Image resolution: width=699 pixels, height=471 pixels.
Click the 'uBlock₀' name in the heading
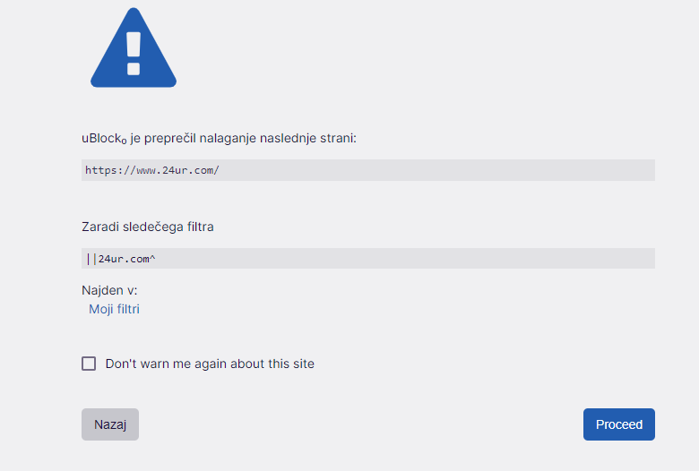(x=104, y=139)
